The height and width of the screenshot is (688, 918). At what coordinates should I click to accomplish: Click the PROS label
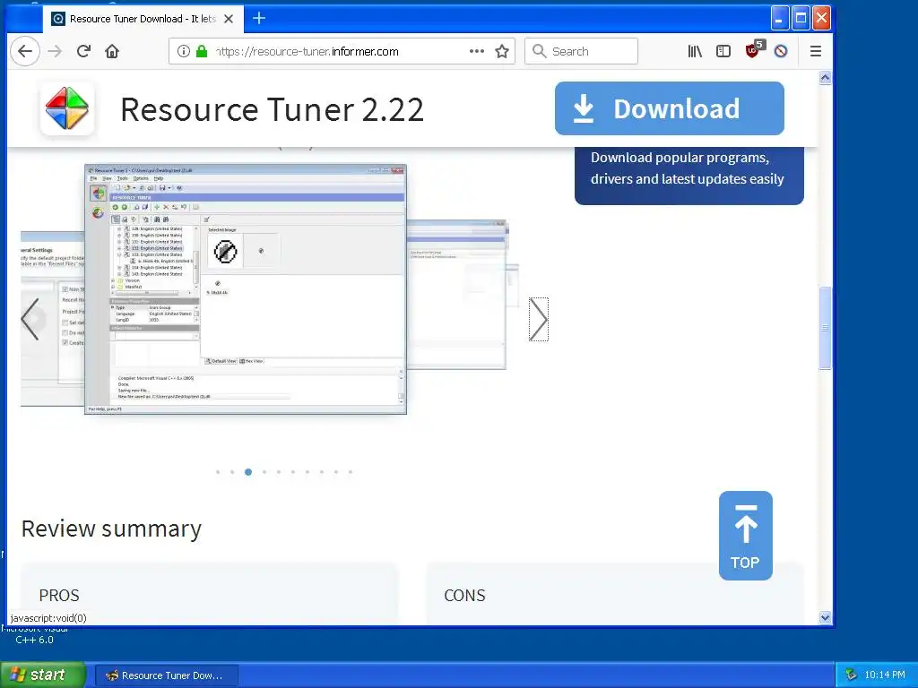coord(59,596)
